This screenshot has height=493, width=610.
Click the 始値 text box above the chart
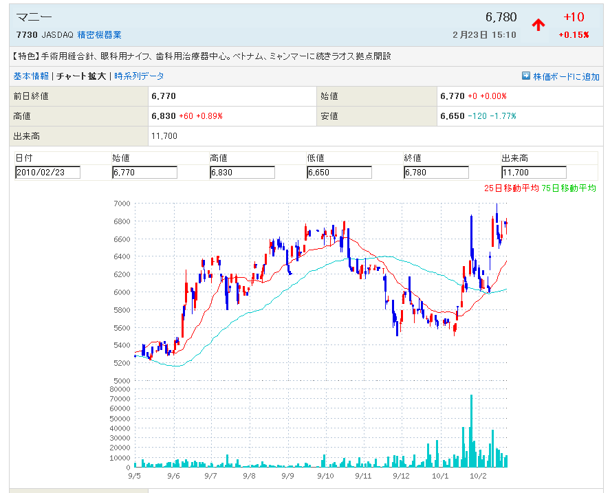click(x=144, y=173)
